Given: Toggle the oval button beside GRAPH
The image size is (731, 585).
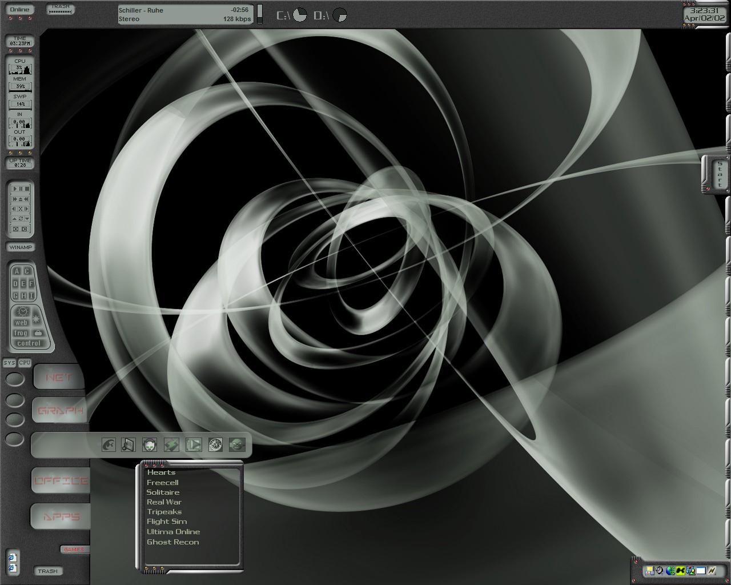Looking at the screenshot, I should click(15, 400).
